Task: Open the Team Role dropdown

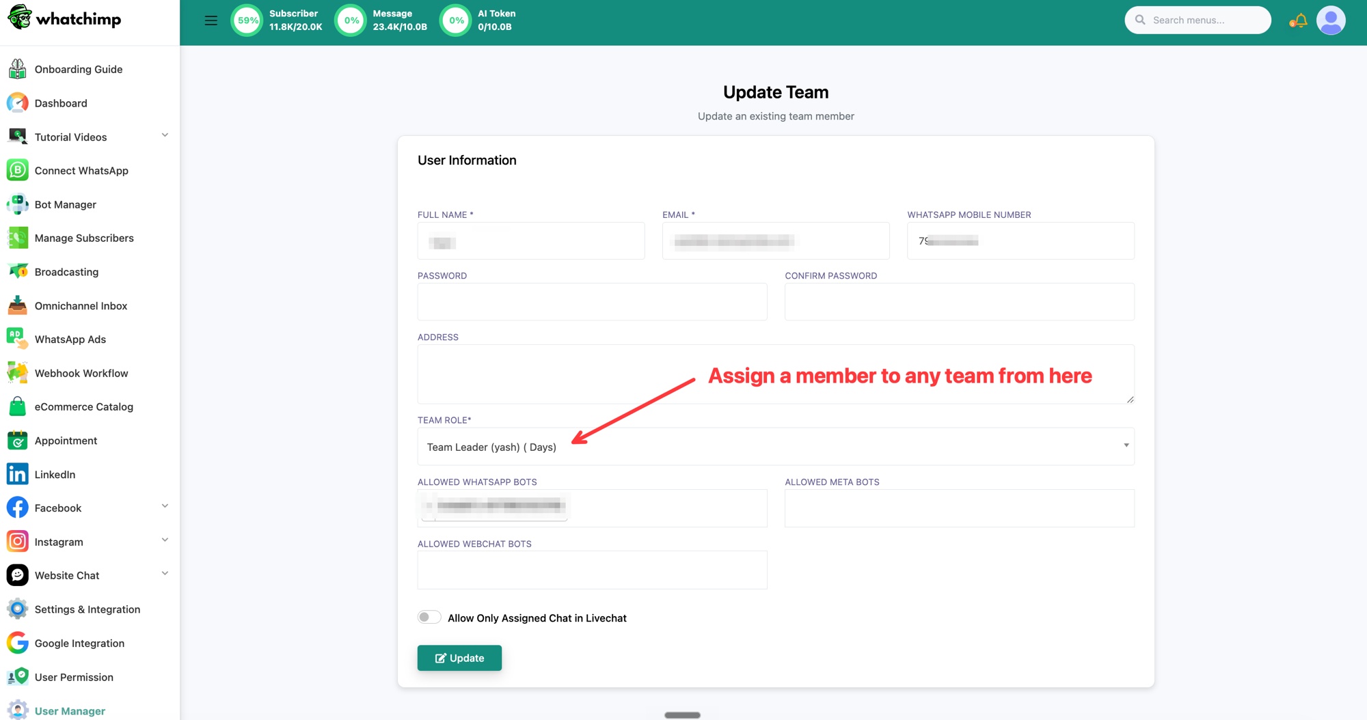Action: 776,447
